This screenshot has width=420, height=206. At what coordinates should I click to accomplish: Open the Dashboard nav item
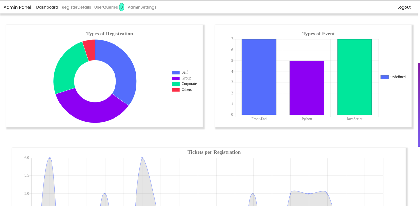click(47, 7)
